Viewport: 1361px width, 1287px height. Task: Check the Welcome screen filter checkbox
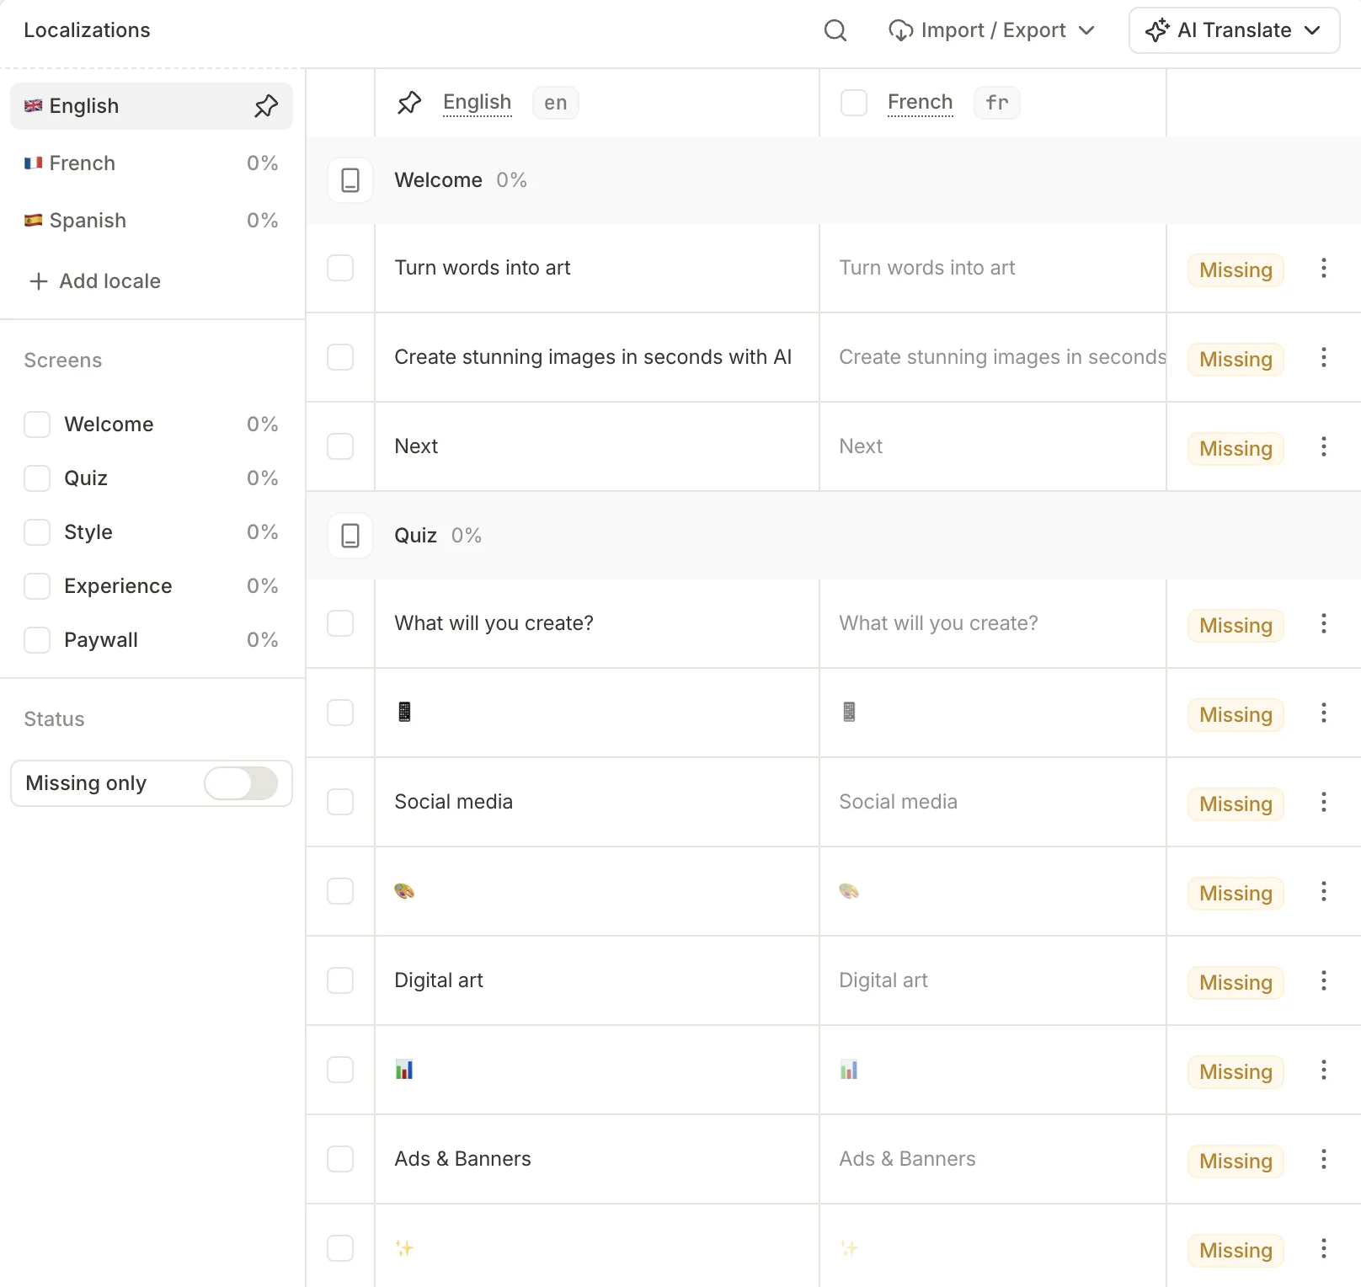37,425
